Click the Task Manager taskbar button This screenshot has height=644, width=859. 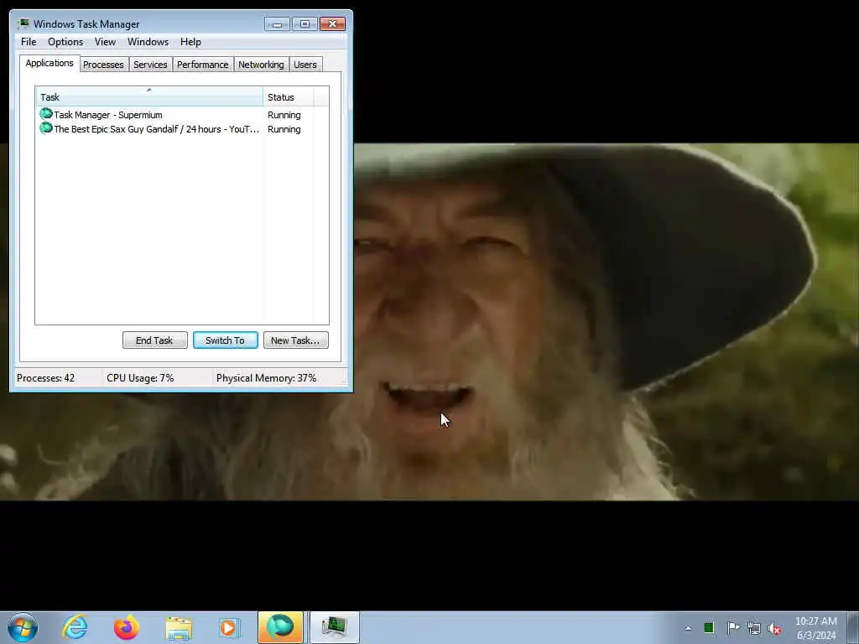(334, 627)
